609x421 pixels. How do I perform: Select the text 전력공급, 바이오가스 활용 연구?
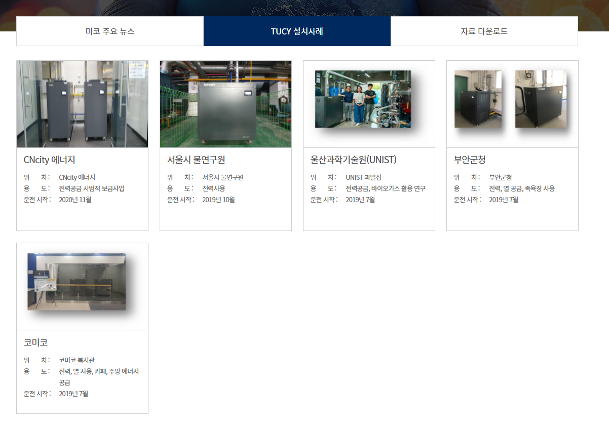pos(386,188)
